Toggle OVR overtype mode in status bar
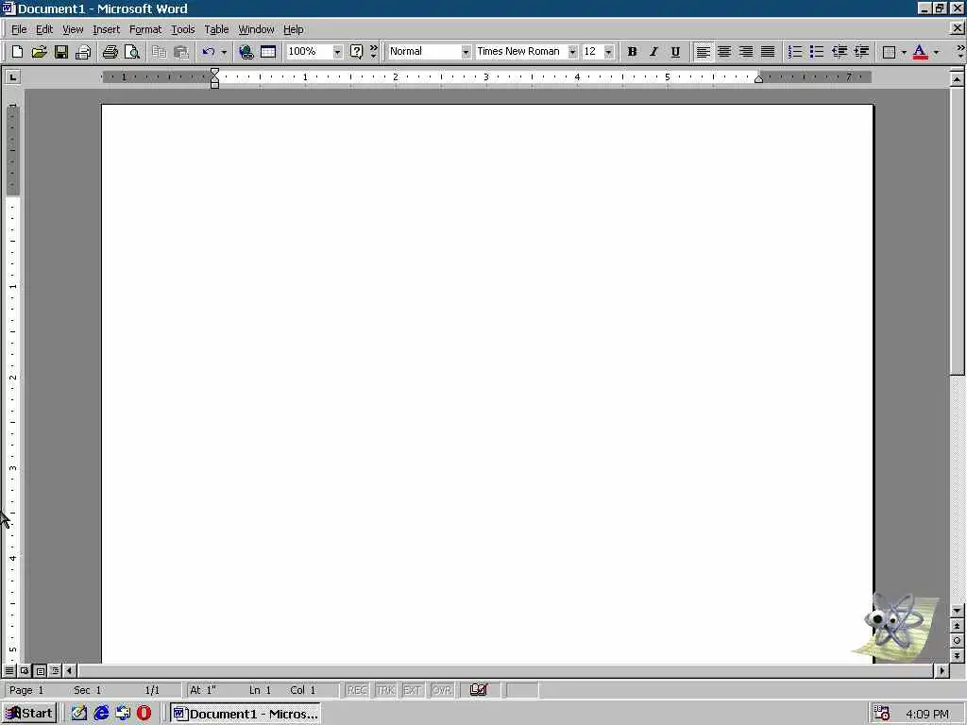Screen dimensions: 967x725 (442, 690)
